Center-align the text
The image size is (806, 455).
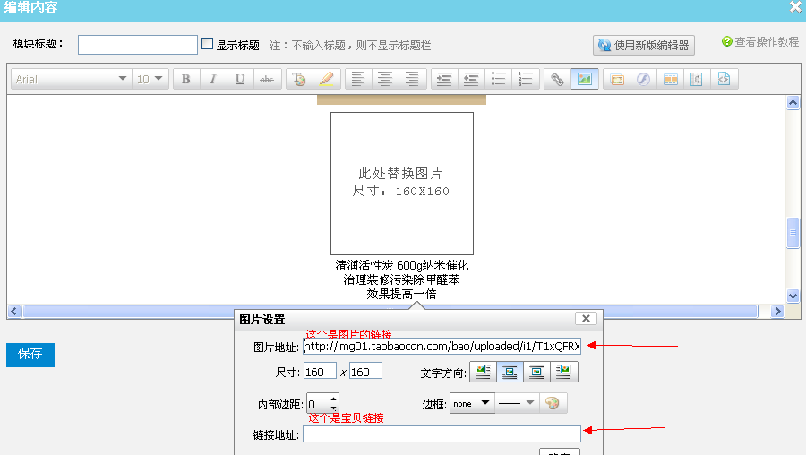coord(385,79)
